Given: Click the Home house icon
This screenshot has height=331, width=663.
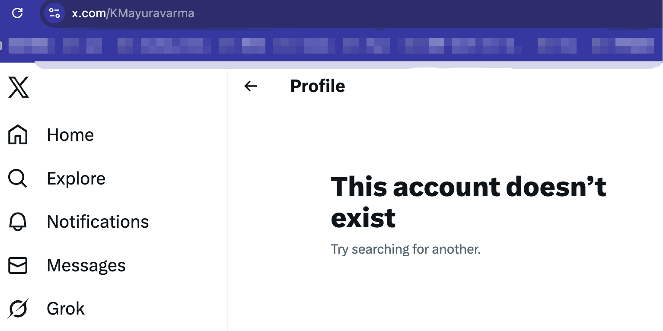Looking at the screenshot, I should (x=18, y=135).
